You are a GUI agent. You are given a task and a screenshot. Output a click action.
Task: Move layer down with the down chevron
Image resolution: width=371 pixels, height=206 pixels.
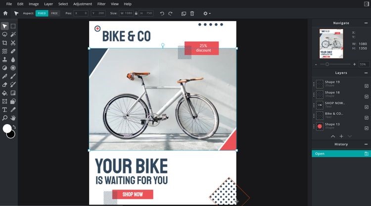(x=350, y=136)
